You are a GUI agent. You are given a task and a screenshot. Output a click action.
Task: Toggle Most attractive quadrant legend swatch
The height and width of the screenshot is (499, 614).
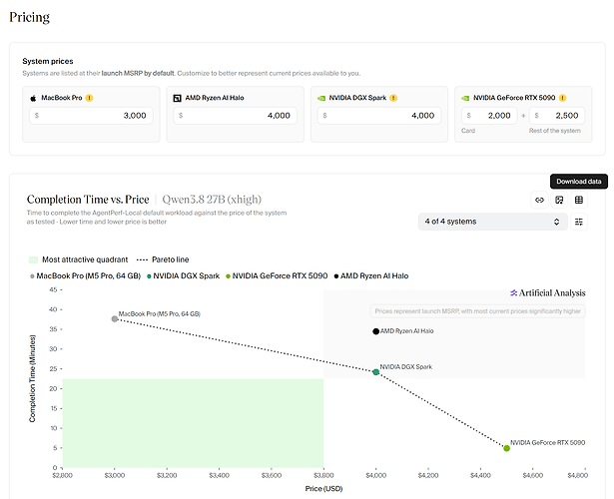pos(33,259)
